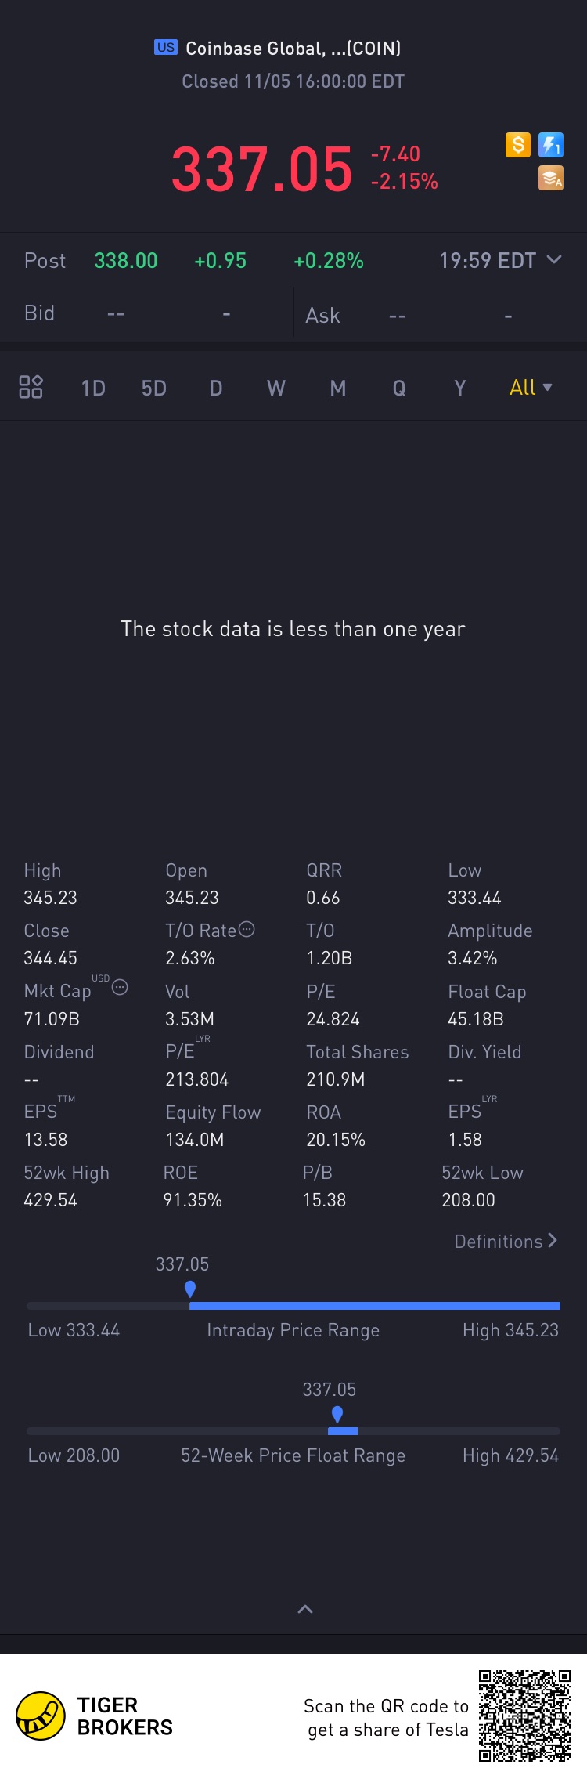Image resolution: width=587 pixels, height=1779 pixels.
Task: Open the Definitions link
Action: tap(506, 1242)
